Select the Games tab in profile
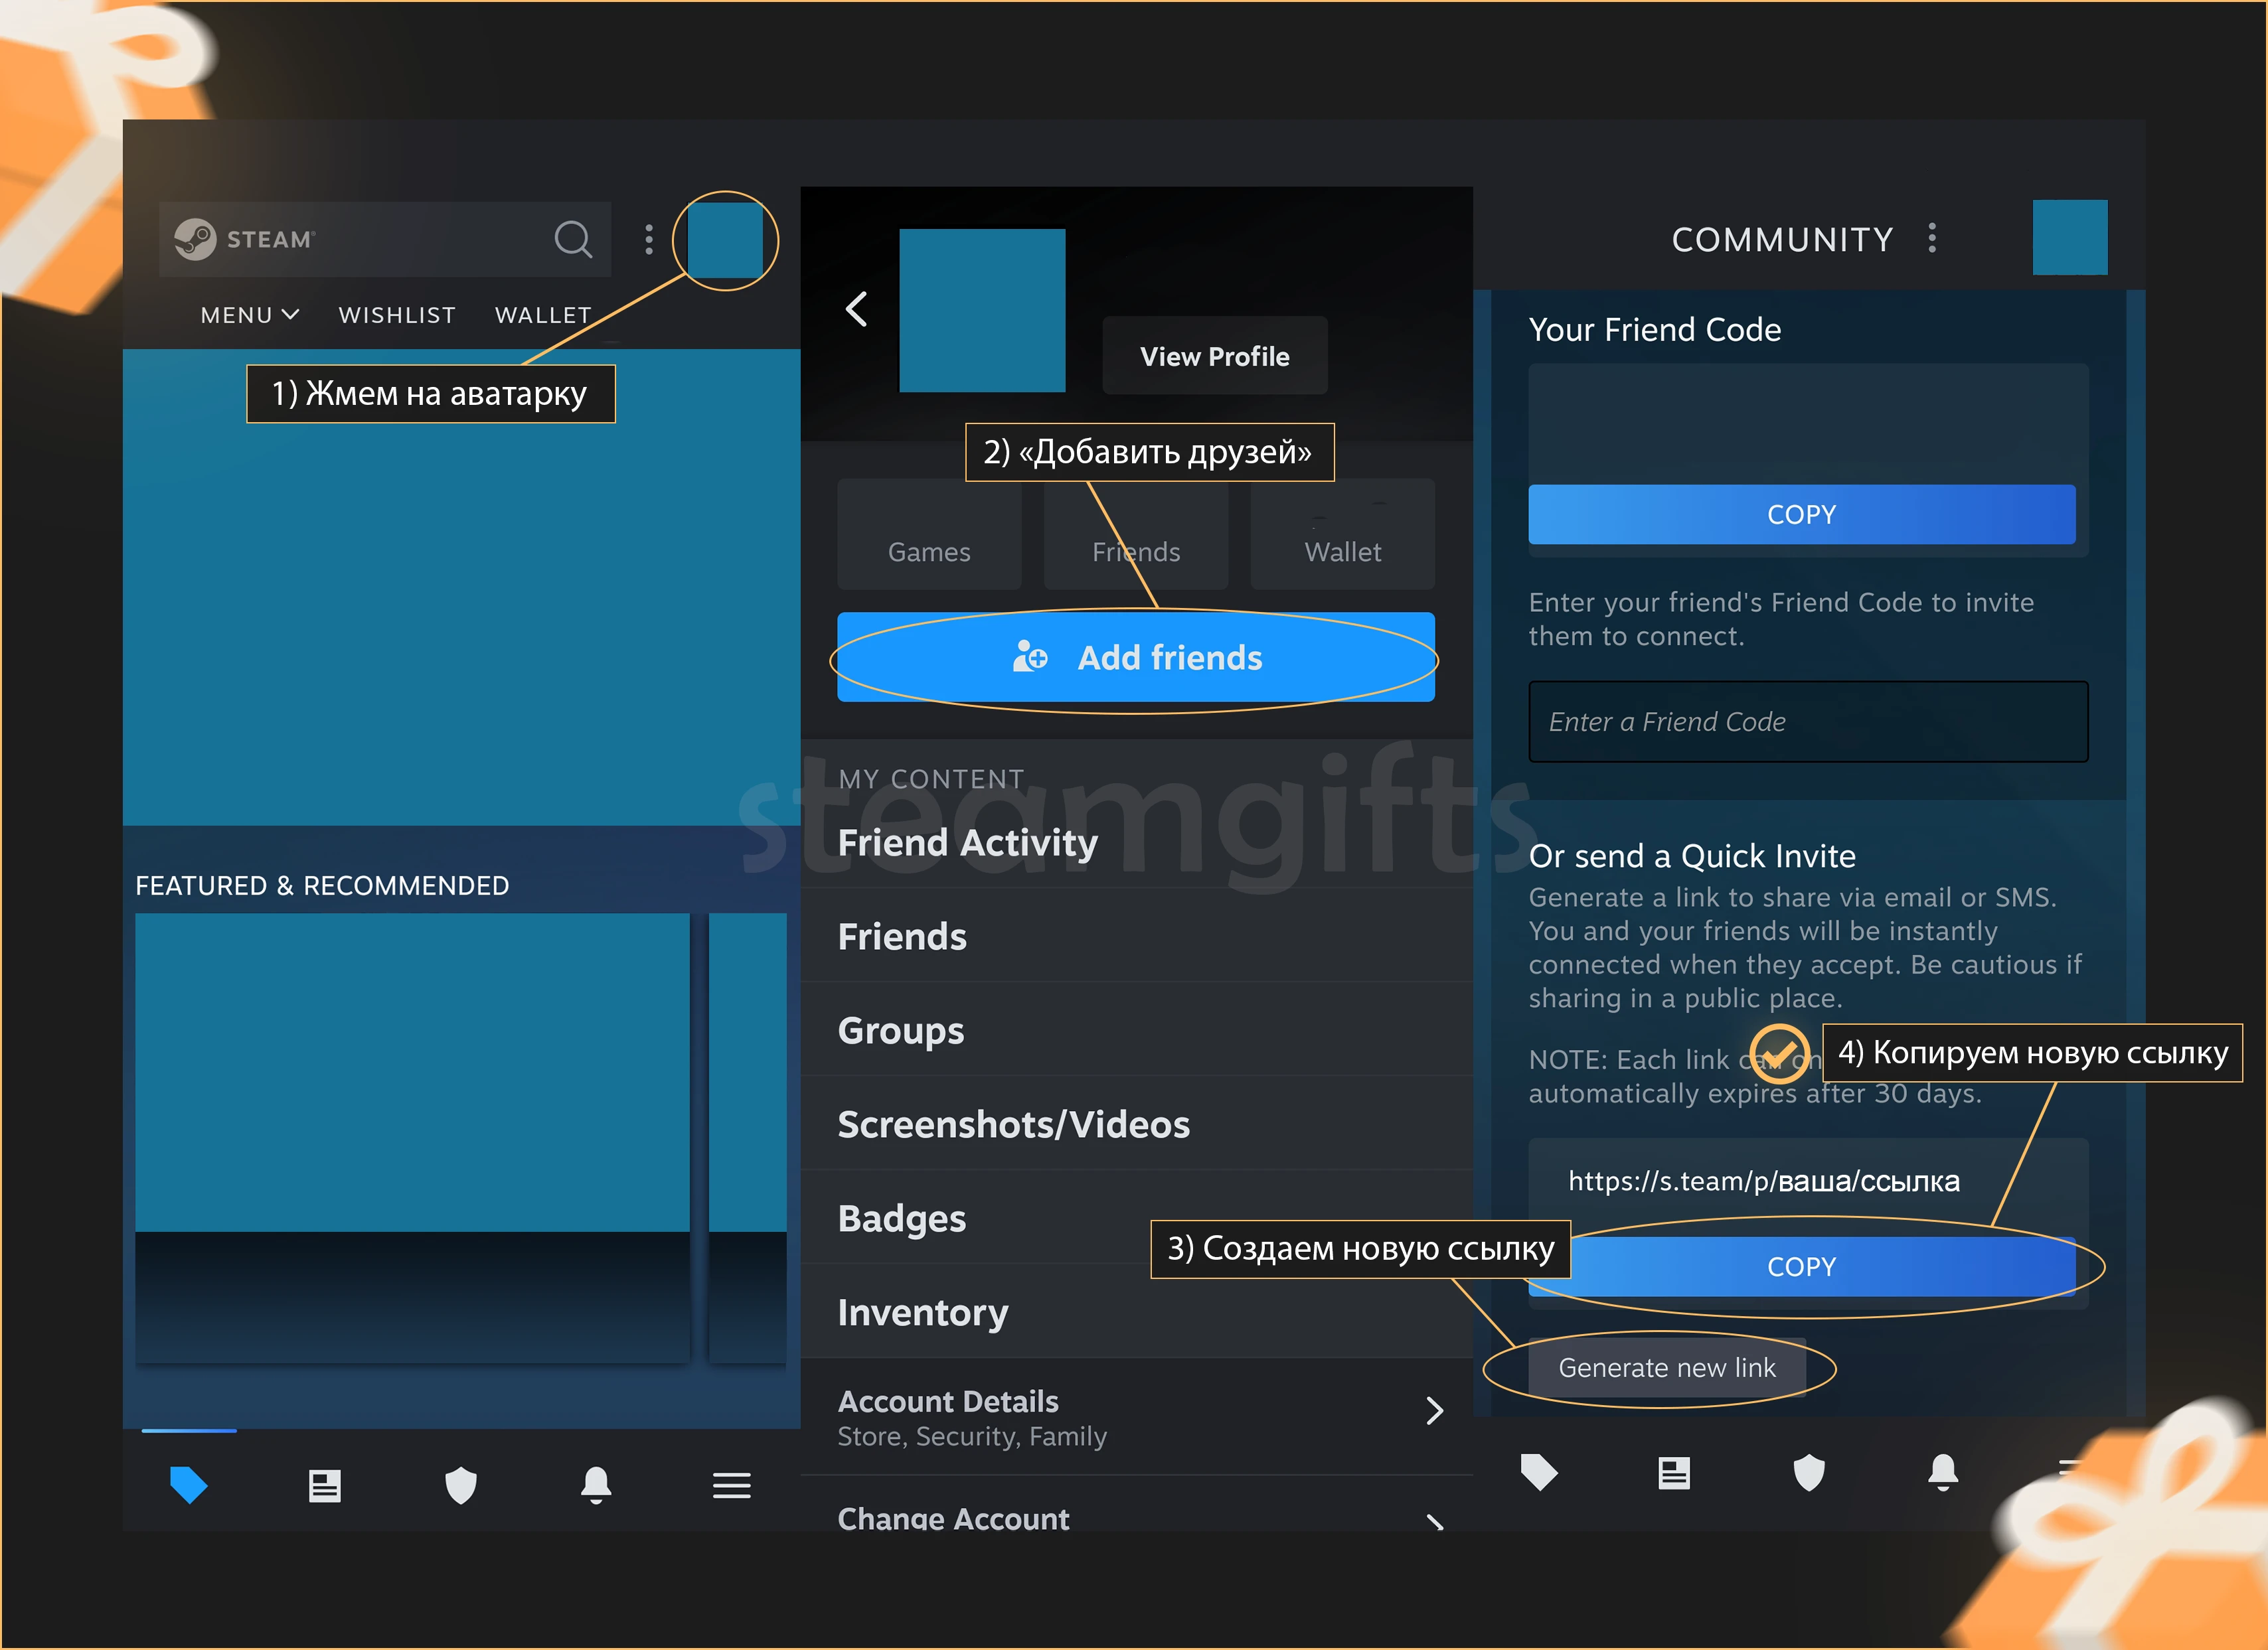Viewport: 2268px width, 1650px height. point(930,550)
